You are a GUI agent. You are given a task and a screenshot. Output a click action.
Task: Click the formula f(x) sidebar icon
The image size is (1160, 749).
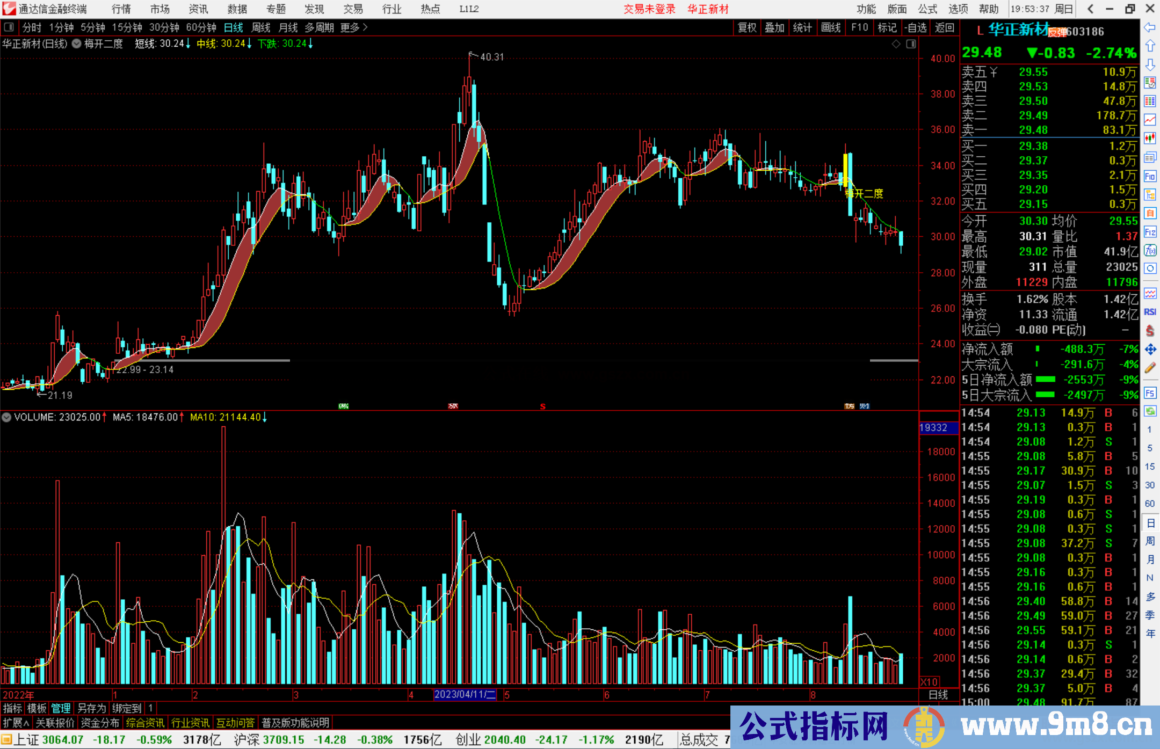1150,250
